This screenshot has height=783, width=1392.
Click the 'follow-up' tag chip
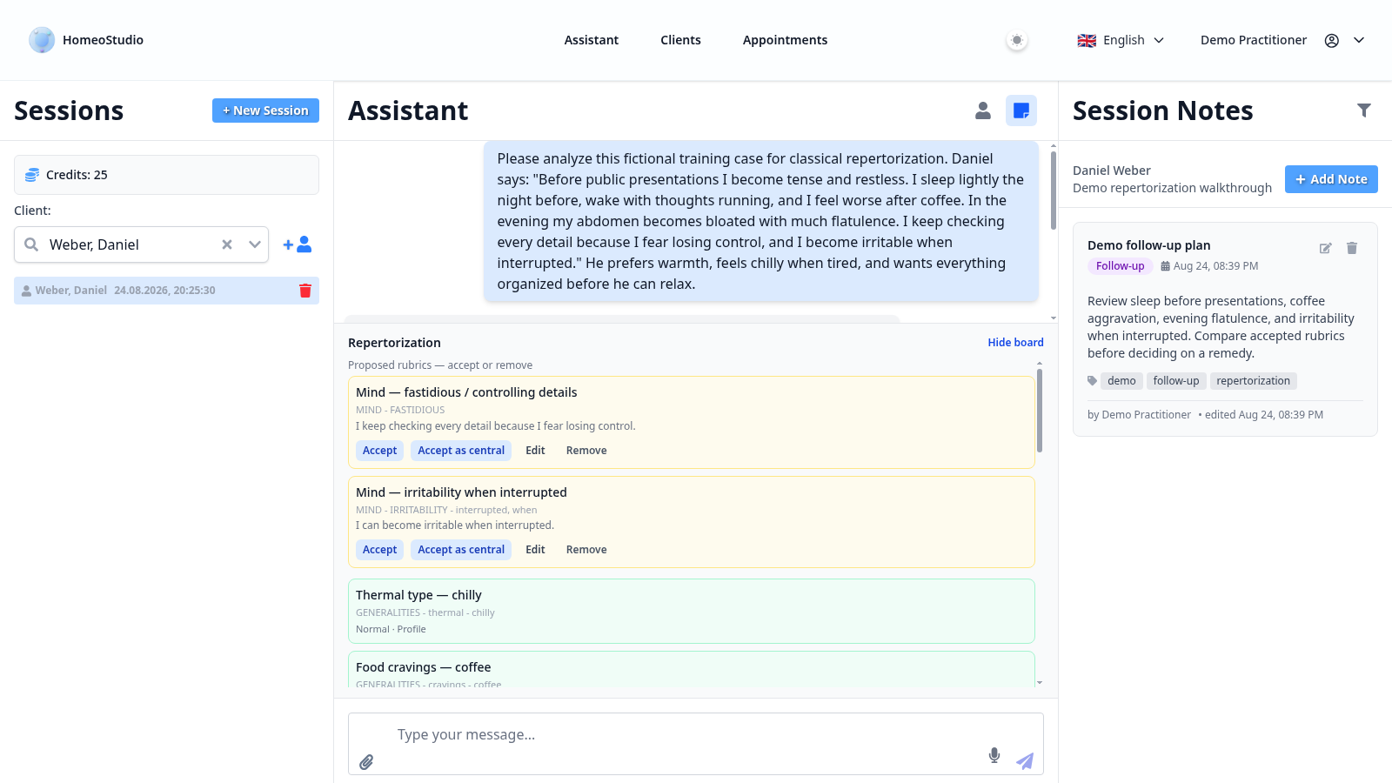point(1176,381)
